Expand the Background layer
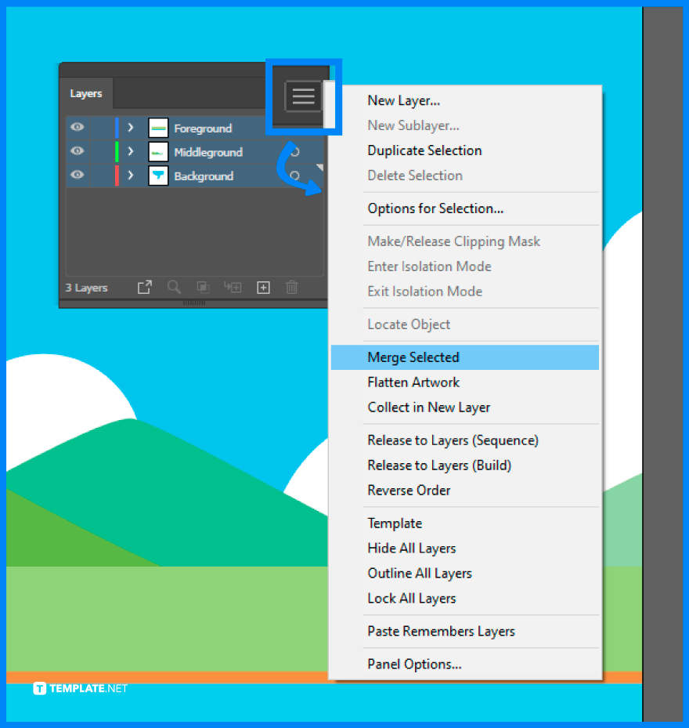 click(130, 176)
